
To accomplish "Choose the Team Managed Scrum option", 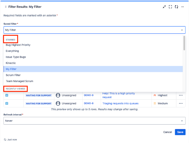I will 93,81.
